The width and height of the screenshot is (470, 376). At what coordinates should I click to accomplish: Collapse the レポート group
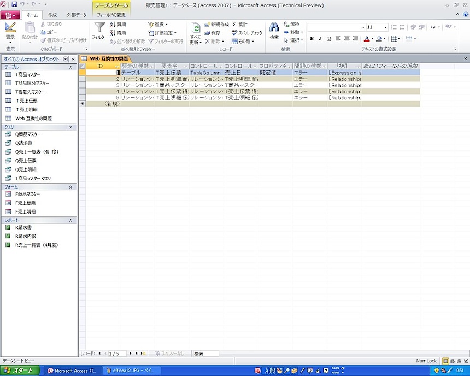tap(70, 220)
